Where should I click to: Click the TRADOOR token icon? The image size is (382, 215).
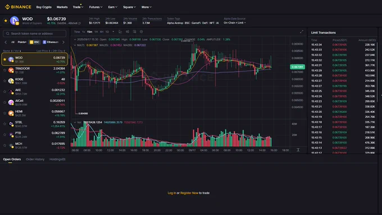(x=11, y=70)
